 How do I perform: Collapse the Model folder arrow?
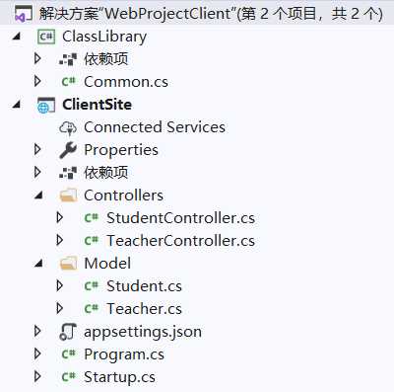tap(38, 264)
